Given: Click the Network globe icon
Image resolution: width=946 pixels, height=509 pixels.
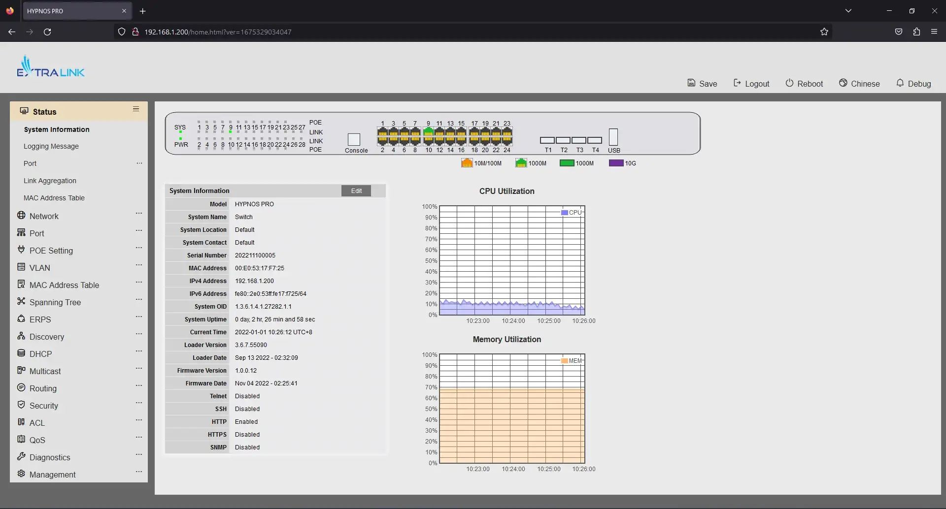Looking at the screenshot, I should [21, 216].
